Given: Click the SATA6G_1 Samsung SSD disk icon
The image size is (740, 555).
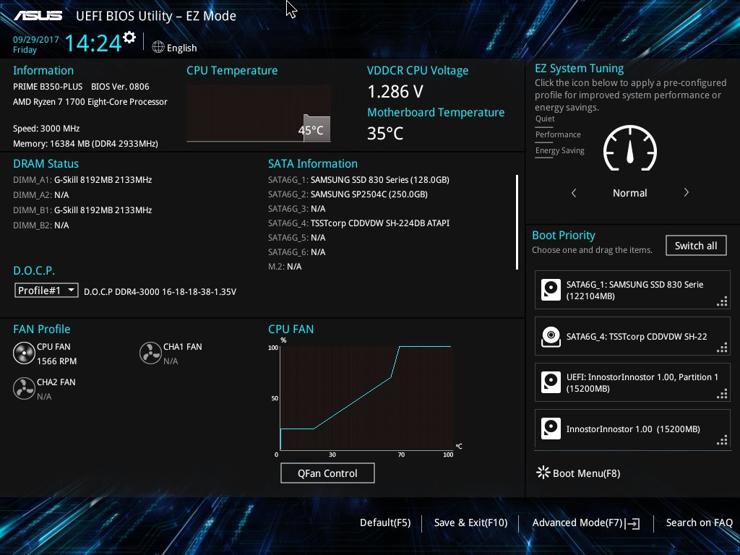Looking at the screenshot, I should pyautogui.click(x=551, y=290).
